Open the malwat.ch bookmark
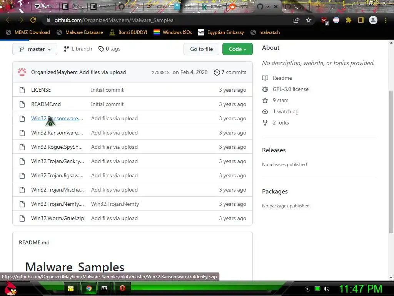This screenshot has width=394, height=296. 265,32
